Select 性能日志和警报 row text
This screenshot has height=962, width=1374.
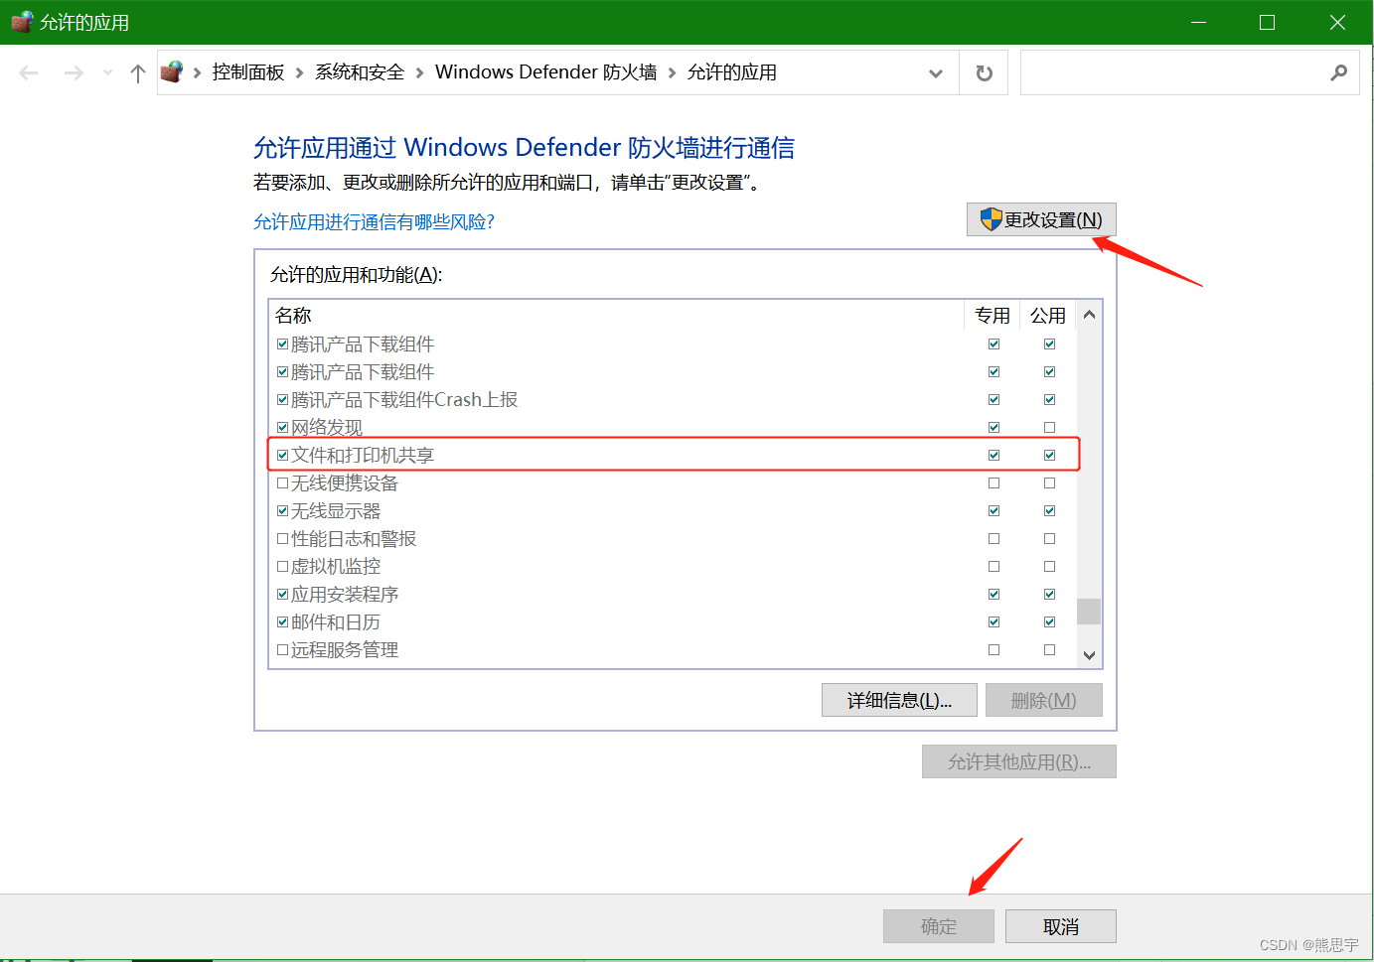coord(354,539)
